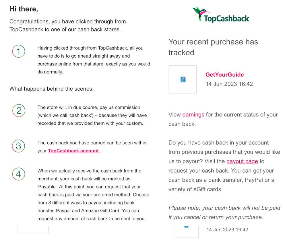Click the date under the GetYourGuide link

pyautogui.click(x=229, y=84)
